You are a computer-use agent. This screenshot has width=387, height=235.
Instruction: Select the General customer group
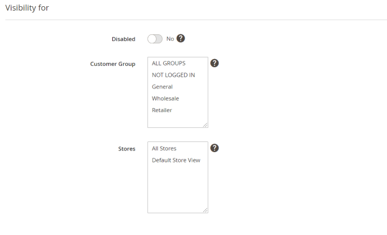[x=162, y=87]
